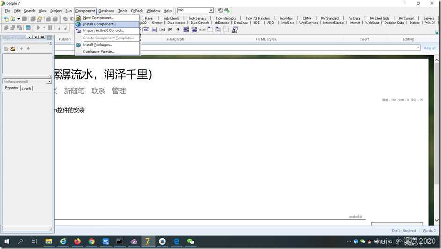Viewport: 441px width, 249px height.
Task: Click the Windows Start button
Action: pos(7,241)
